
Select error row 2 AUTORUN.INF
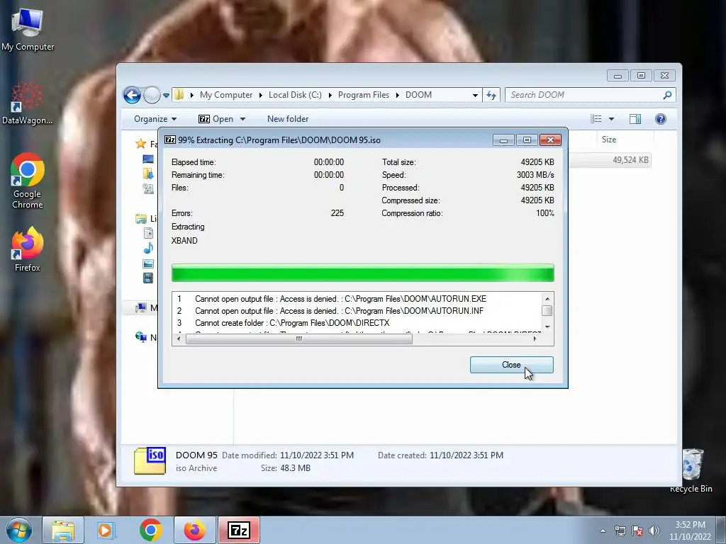[357, 311]
